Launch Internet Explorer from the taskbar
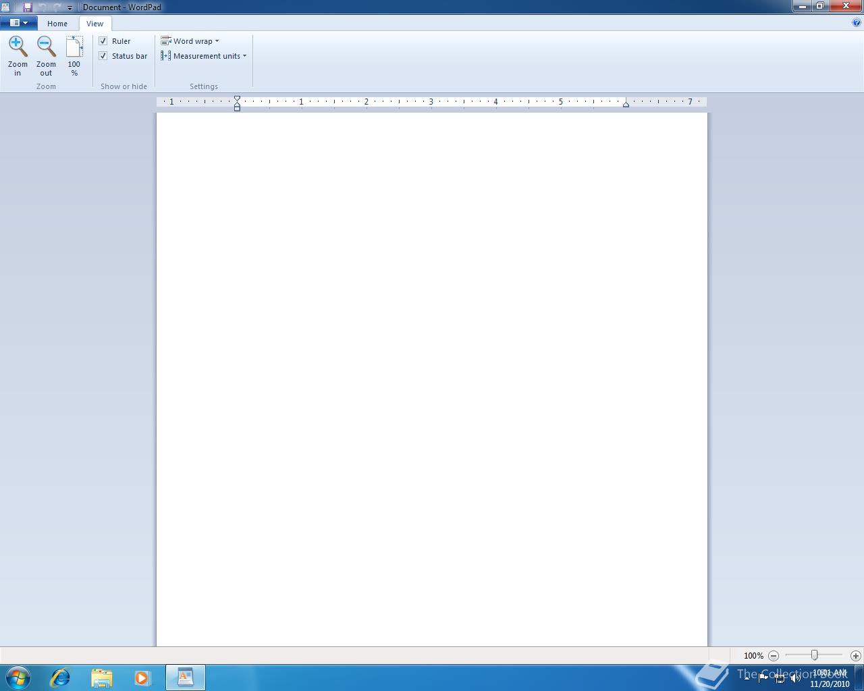Screen dimensions: 864x691 coord(60,678)
